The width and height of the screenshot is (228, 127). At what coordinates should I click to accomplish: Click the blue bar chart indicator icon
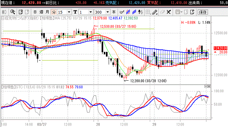134,12
